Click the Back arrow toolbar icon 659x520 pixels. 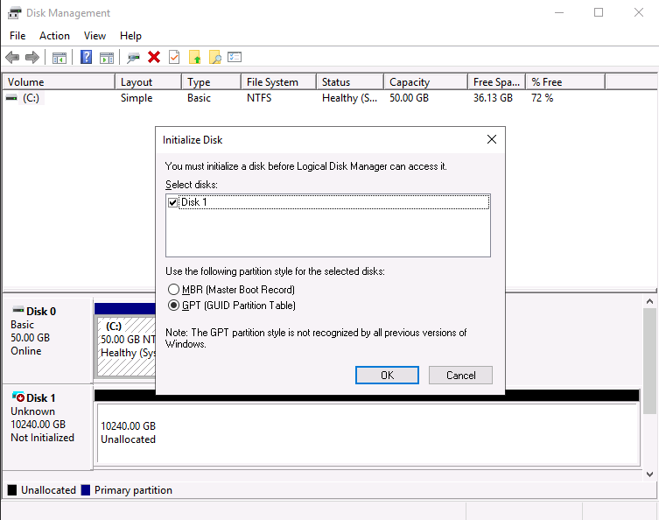[x=12, y=58]
